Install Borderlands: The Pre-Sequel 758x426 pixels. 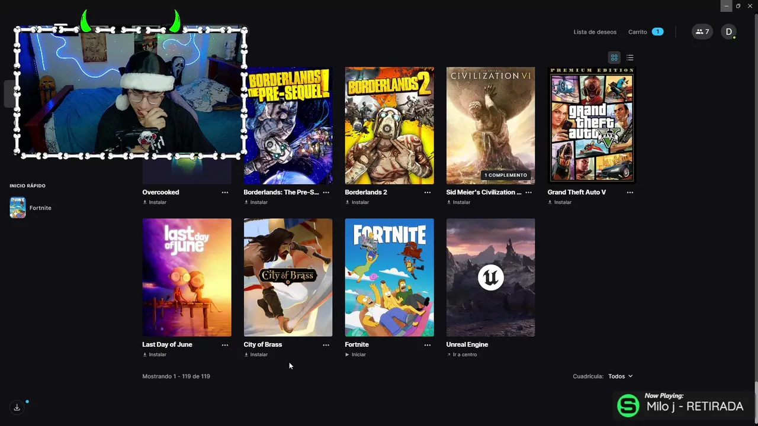click(x=256, y=202)
